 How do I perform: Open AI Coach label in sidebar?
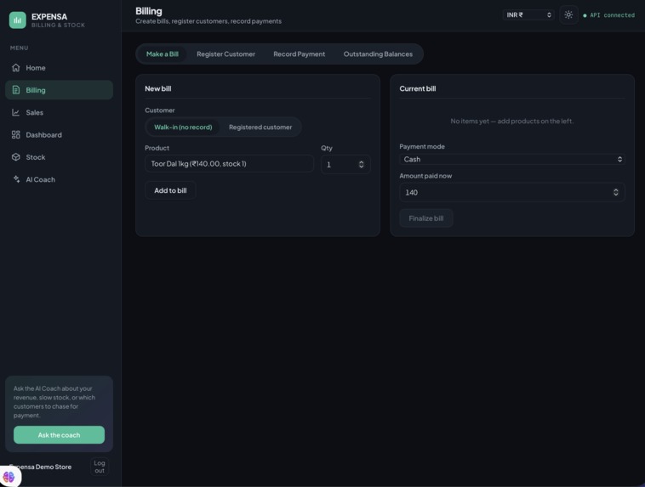click(40, 179)
